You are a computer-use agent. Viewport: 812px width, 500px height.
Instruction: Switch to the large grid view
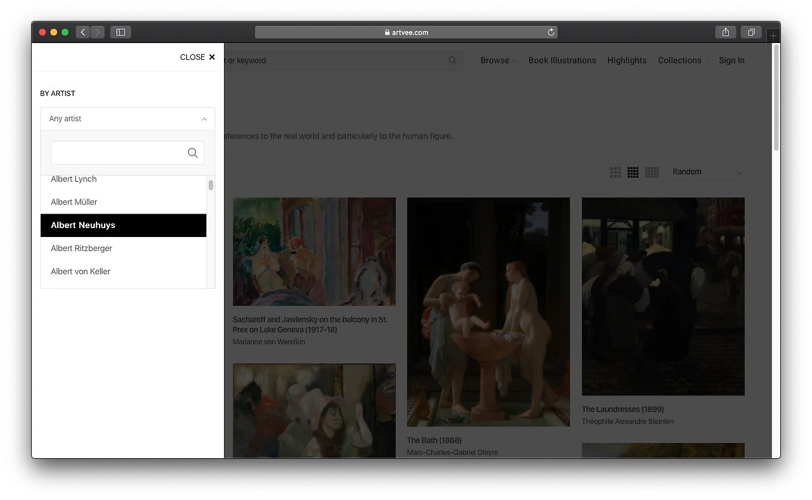(x=615, y=172)
